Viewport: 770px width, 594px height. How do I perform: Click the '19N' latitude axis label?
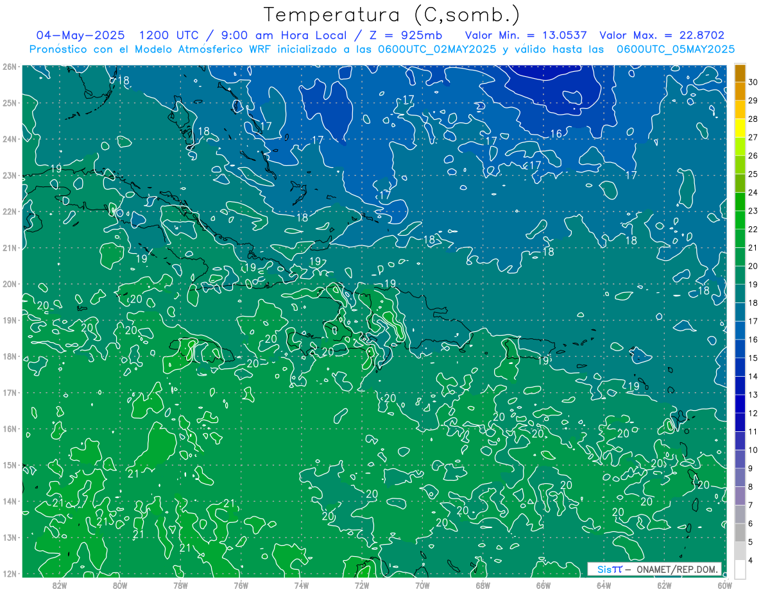coord(9,320)
